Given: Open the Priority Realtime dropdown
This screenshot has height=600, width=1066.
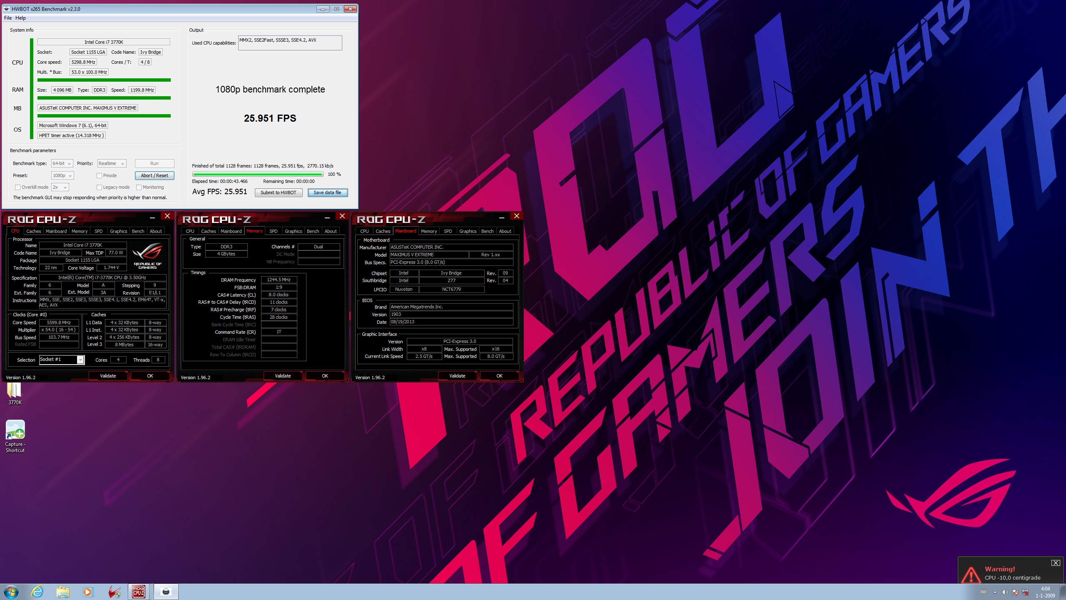Looking at the screenshot, I should tap(112, 164).
